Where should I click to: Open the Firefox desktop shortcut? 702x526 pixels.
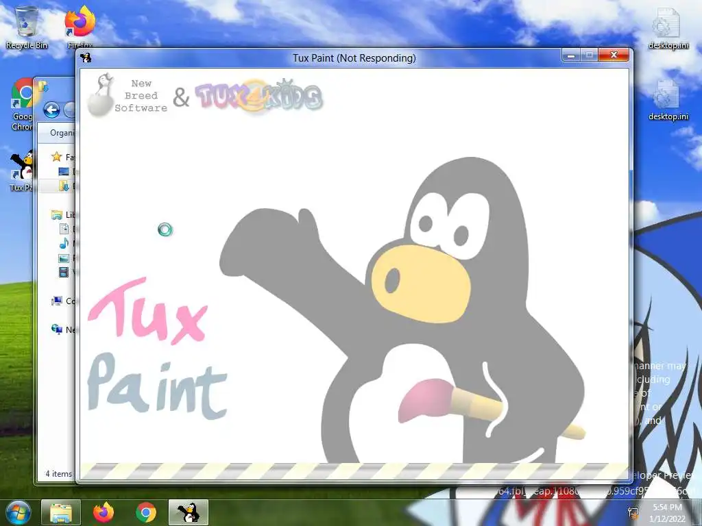point(80,27)
